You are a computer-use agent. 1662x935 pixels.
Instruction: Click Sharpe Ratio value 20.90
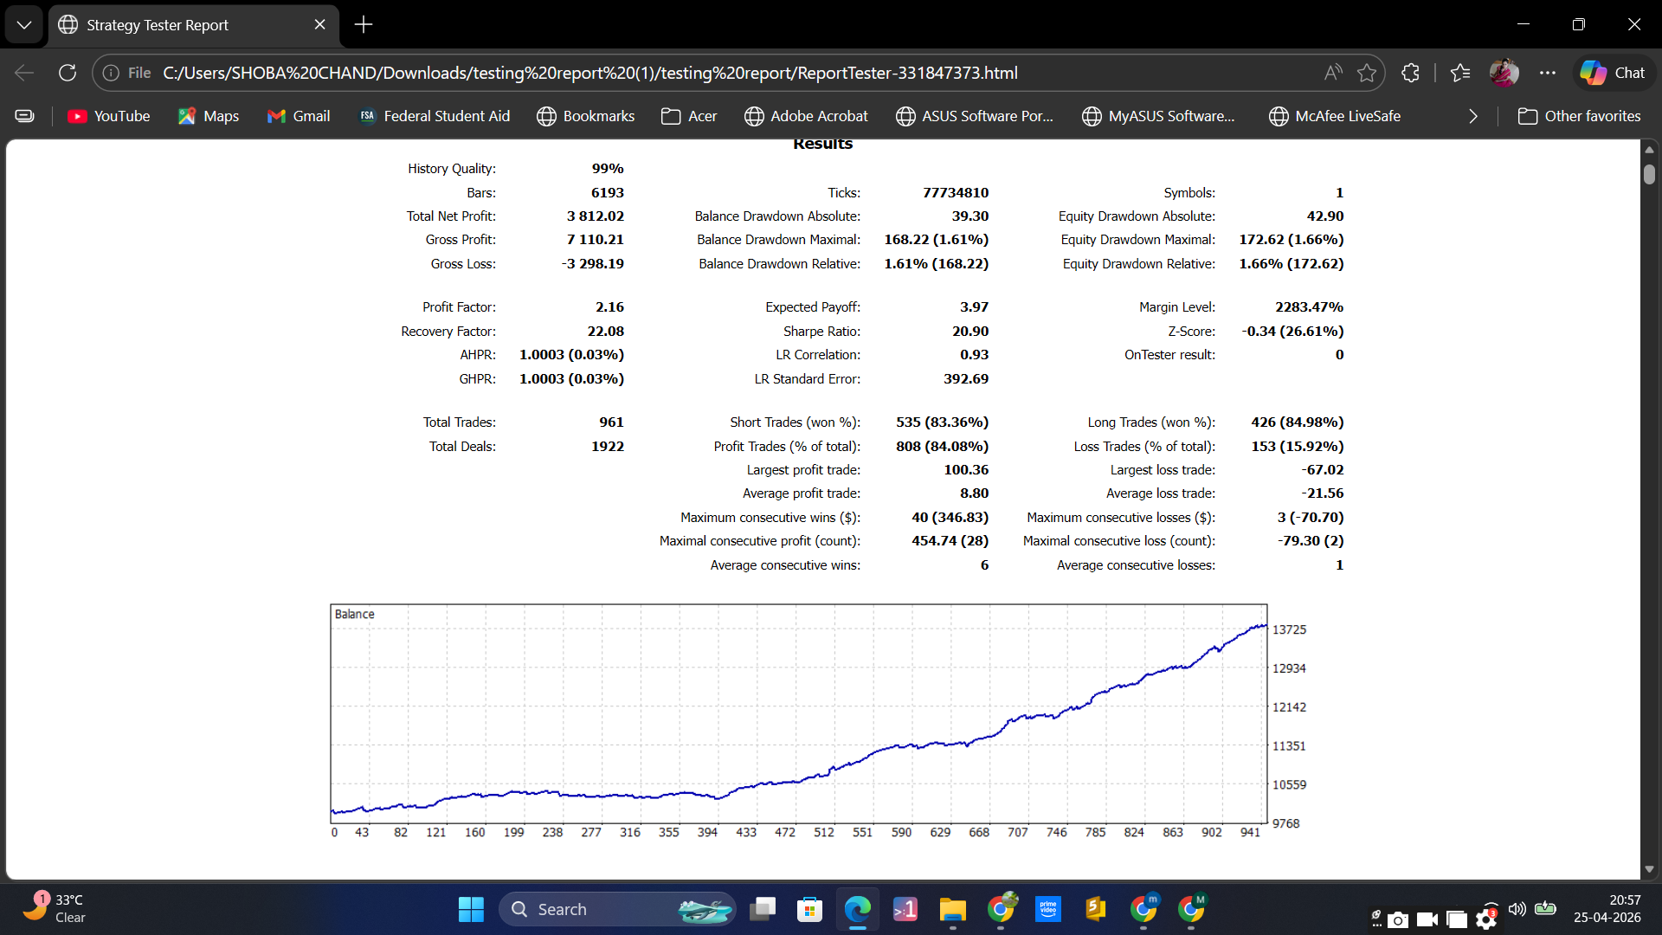pos(970,332)
